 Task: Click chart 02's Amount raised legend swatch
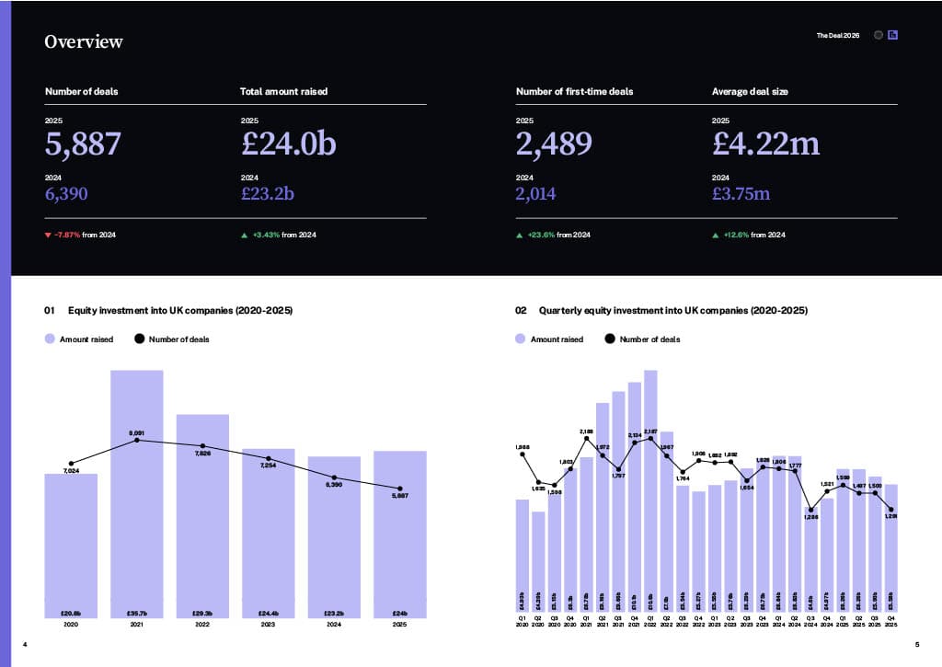521,339
